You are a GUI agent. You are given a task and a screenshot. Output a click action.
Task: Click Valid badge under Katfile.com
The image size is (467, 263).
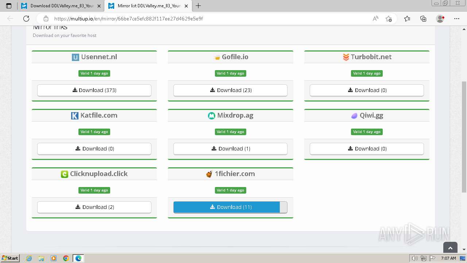pos(94,132)
